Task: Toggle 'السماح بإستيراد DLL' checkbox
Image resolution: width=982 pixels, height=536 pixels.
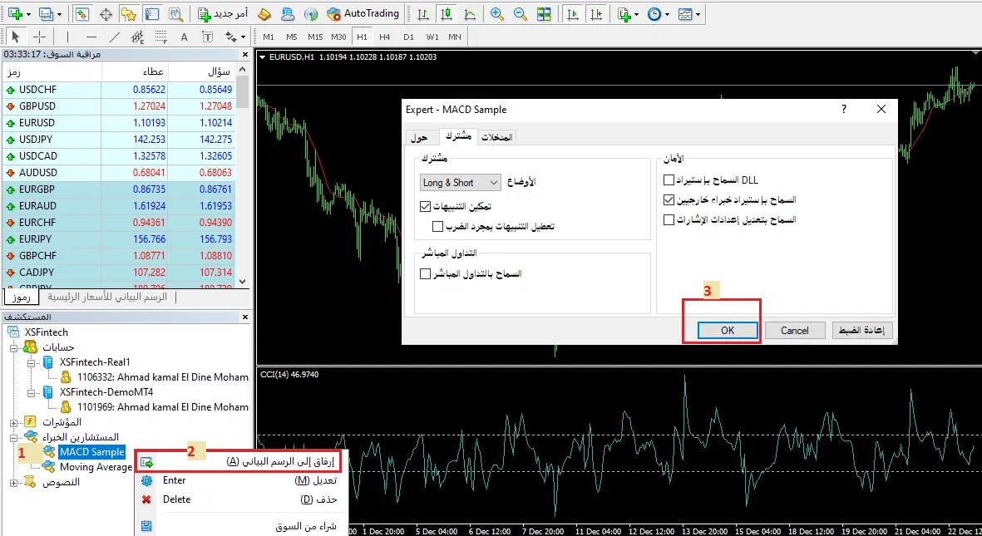Action: click(669, 180)
